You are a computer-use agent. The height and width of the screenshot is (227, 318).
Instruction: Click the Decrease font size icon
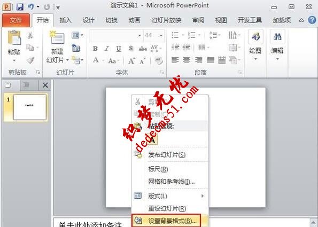tap(143, 61)
